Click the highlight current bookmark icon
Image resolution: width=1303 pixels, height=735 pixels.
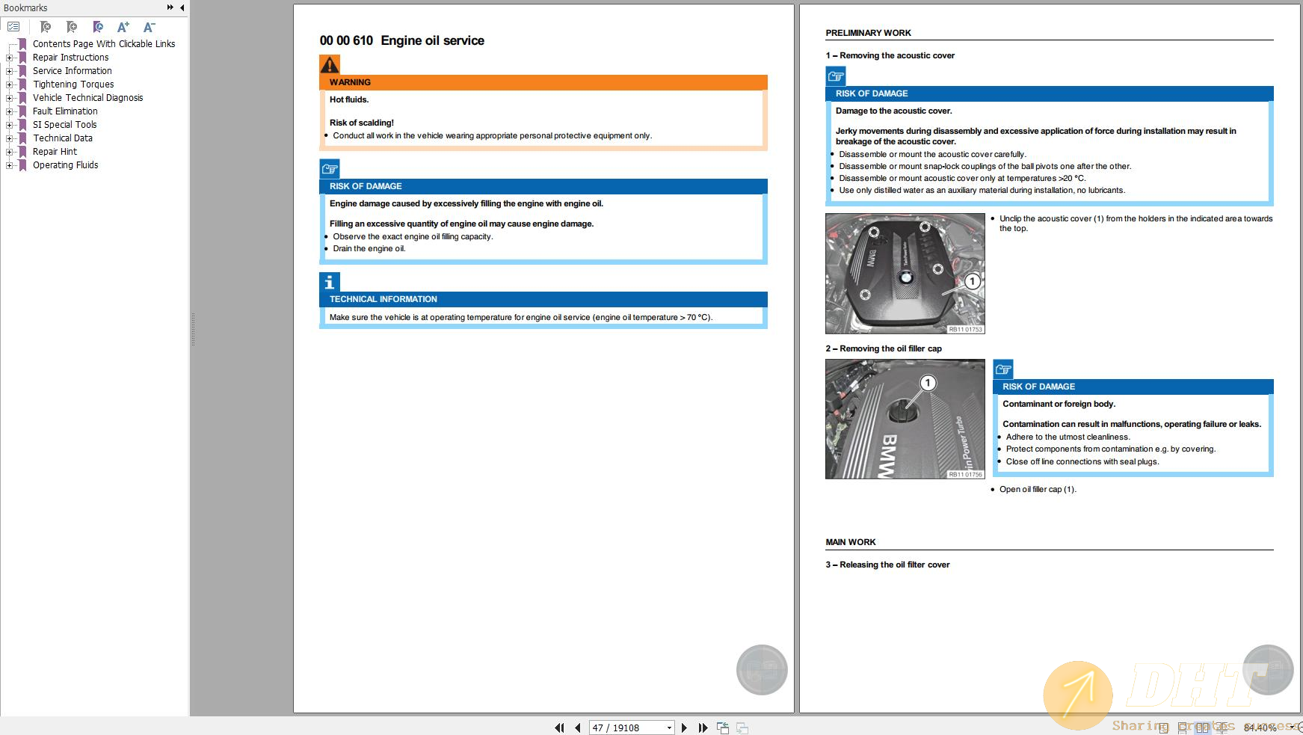tap(98, 27)
